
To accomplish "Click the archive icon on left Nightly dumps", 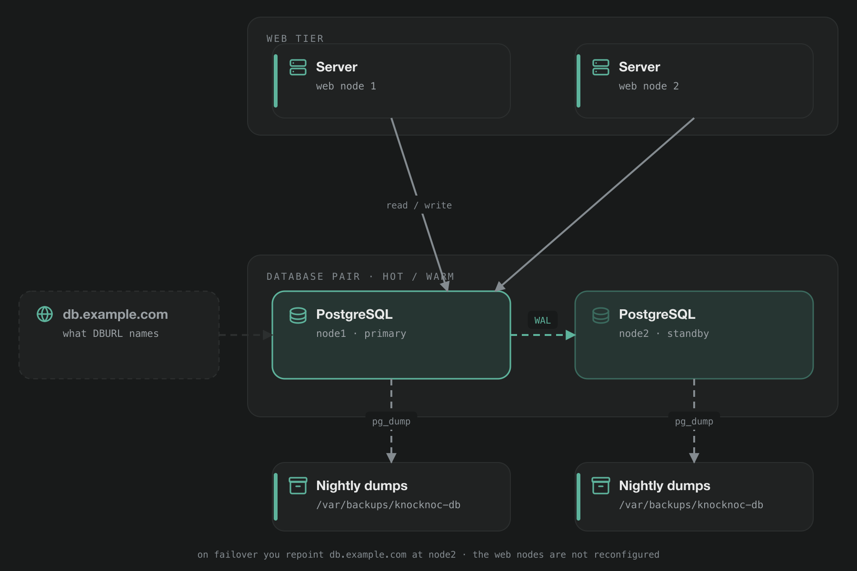I will 298,486.
